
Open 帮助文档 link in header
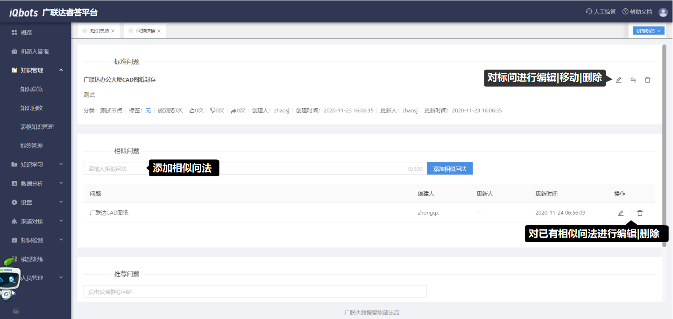tap(637, 12)
